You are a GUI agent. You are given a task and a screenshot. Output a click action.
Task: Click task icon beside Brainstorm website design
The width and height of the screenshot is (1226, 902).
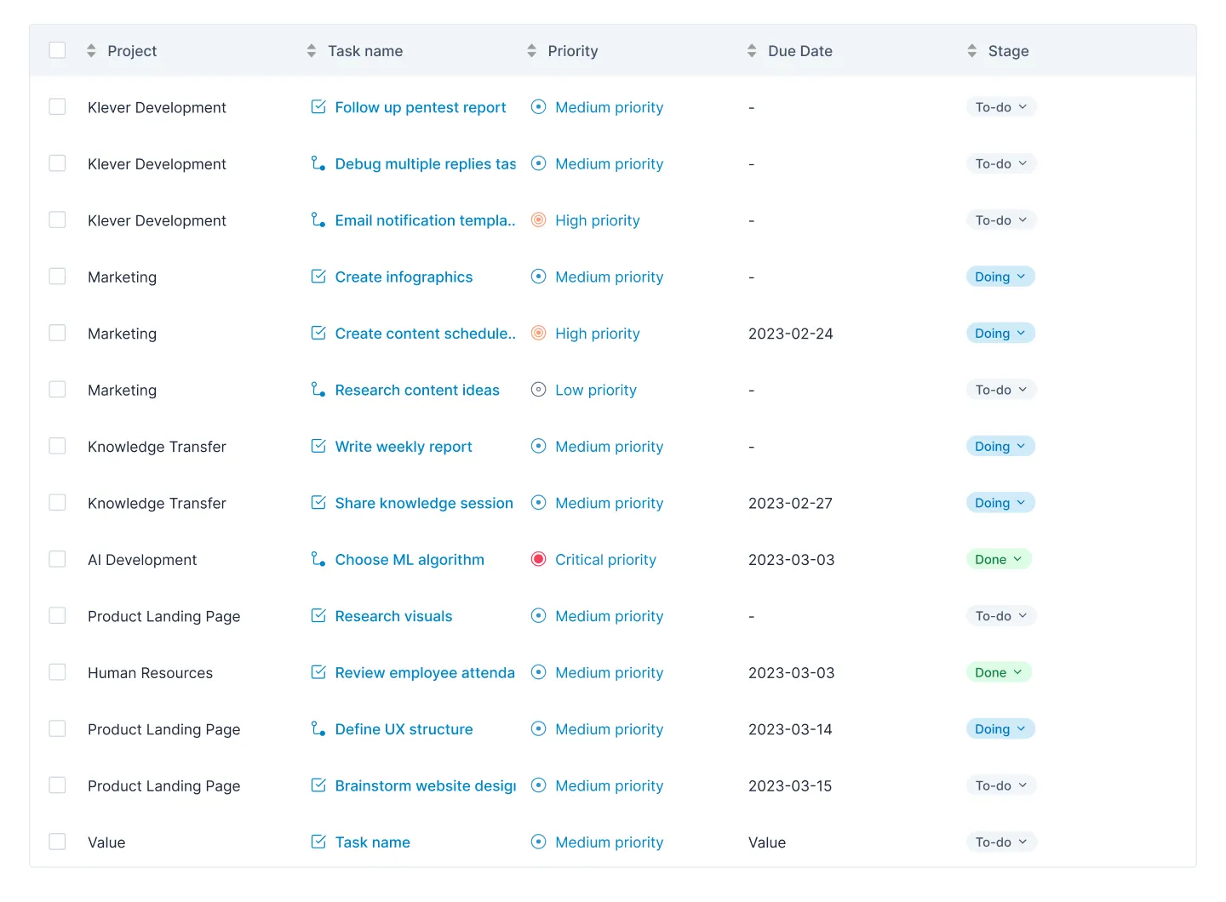pos(318,785)
